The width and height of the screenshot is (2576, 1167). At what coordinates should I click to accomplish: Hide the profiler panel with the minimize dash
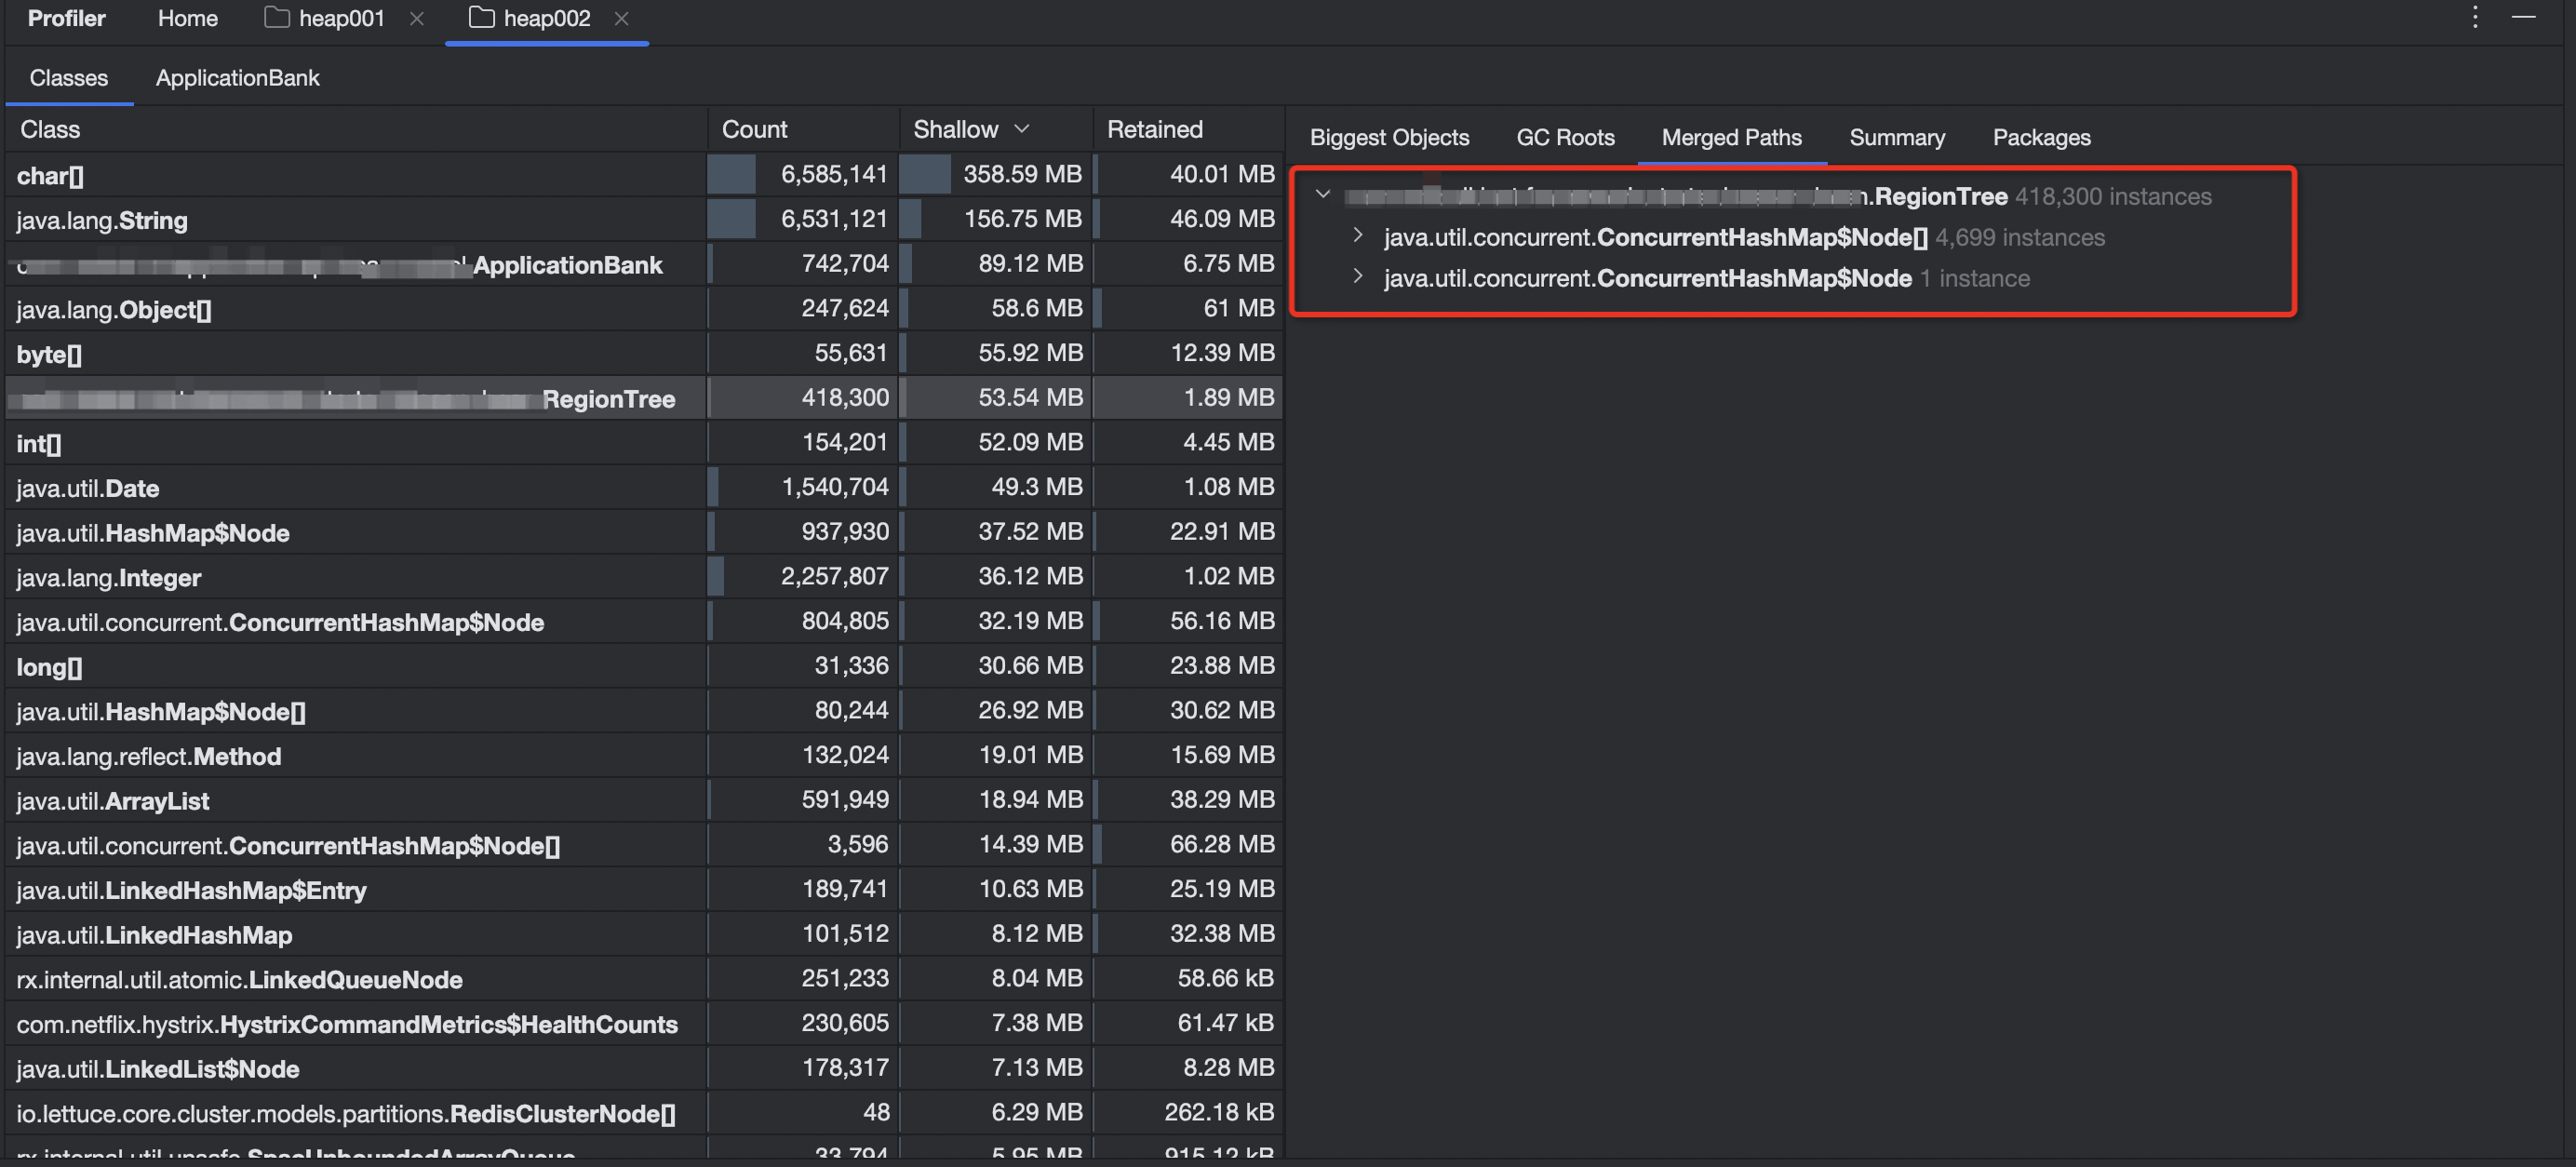click(x=2523, y=17)
